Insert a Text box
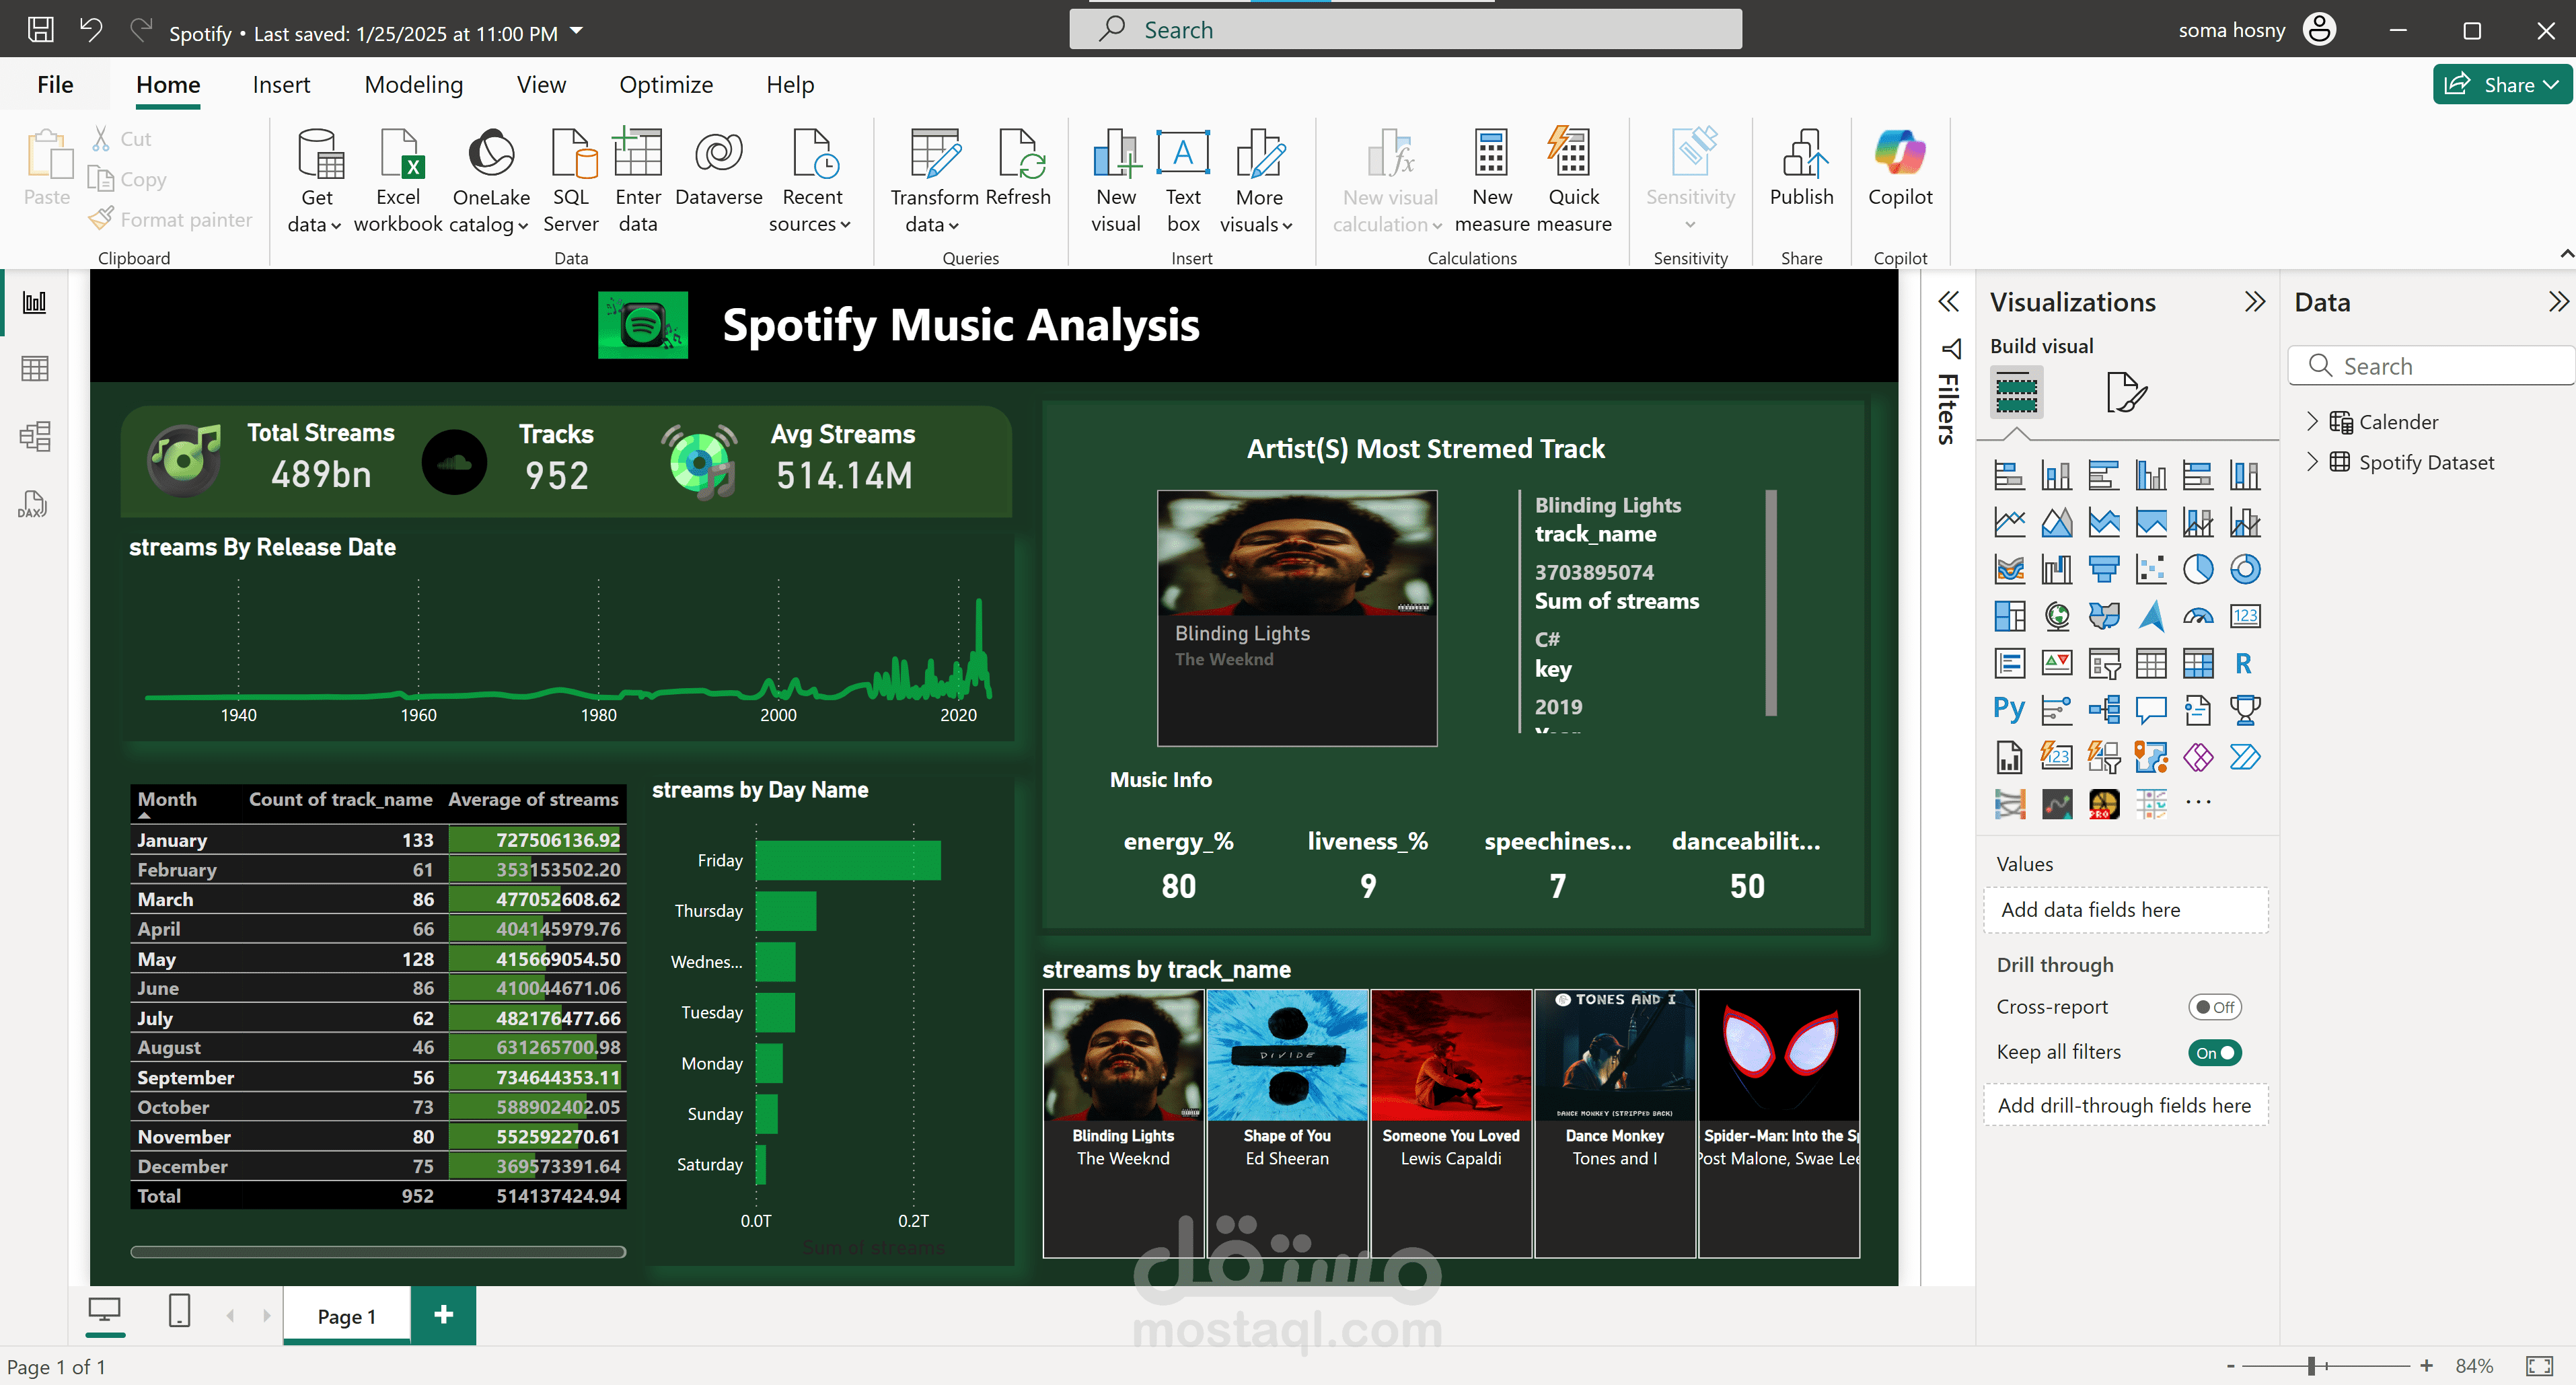Viewport: 2576px width, 1385px height. tap(1183, 180)
